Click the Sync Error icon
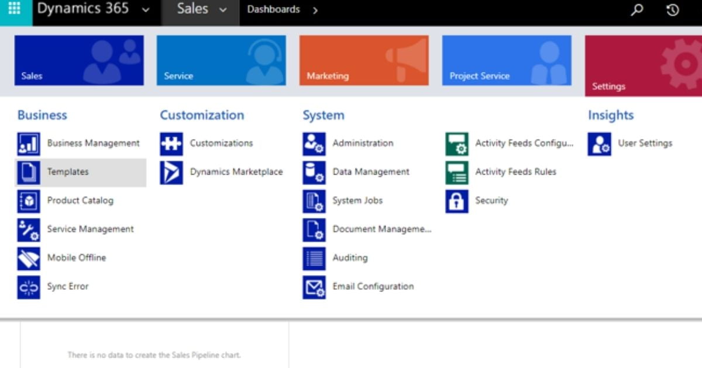702x368 pixels. point(29,287)
